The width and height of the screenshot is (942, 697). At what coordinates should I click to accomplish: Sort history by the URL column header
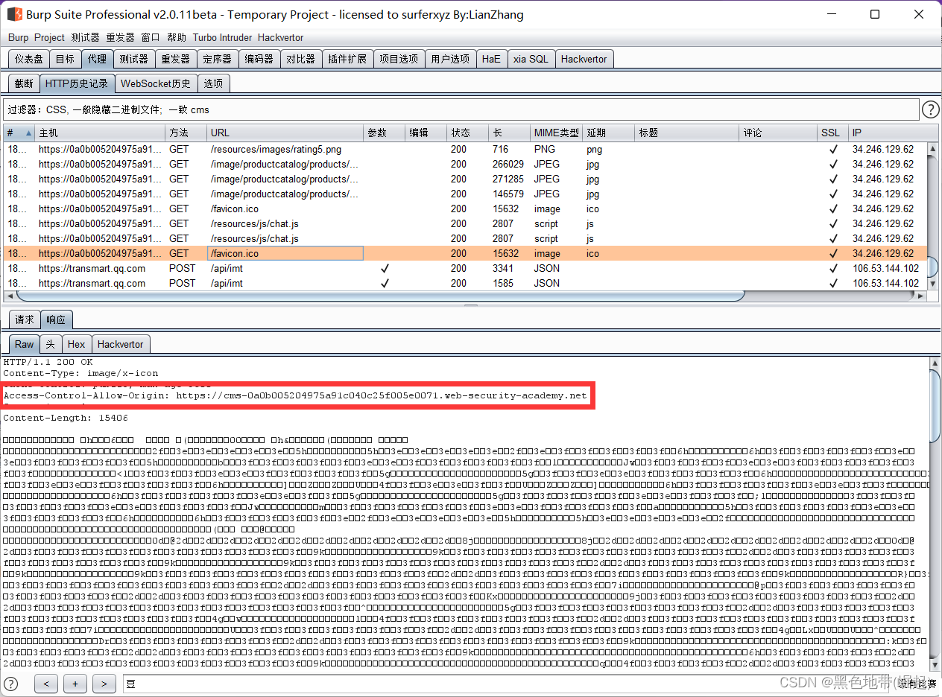[x=285, y=133]
